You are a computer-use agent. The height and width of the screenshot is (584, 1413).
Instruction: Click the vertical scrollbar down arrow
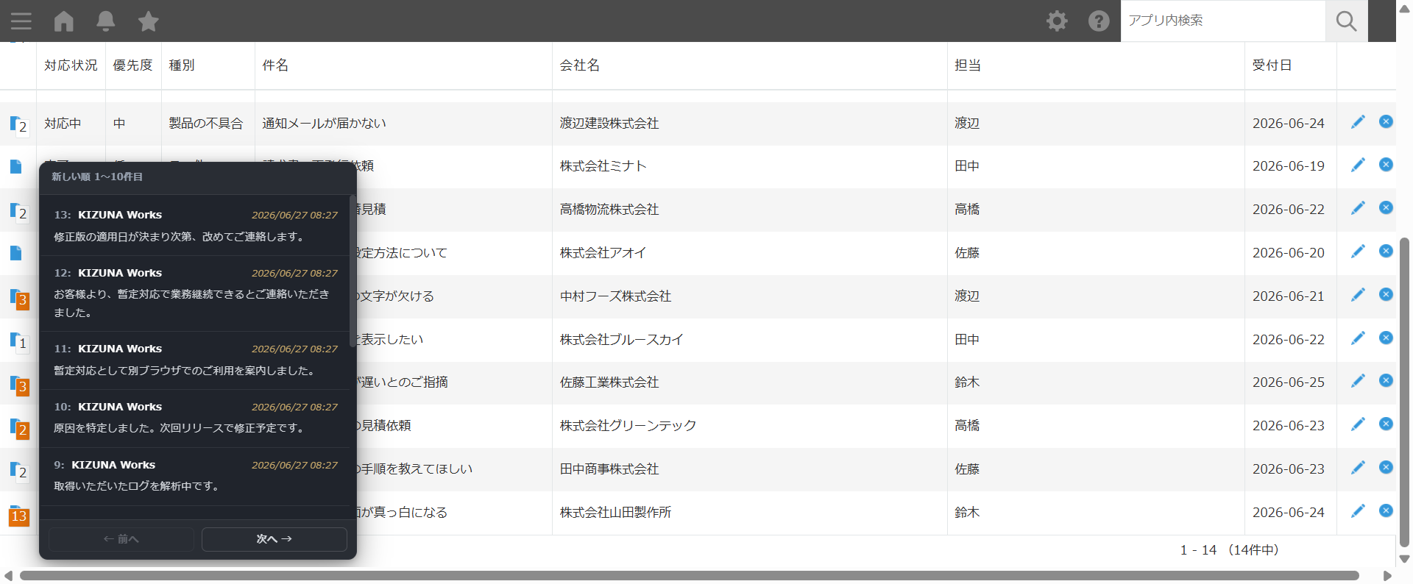pyautogui.click(x=1404, y=559)
